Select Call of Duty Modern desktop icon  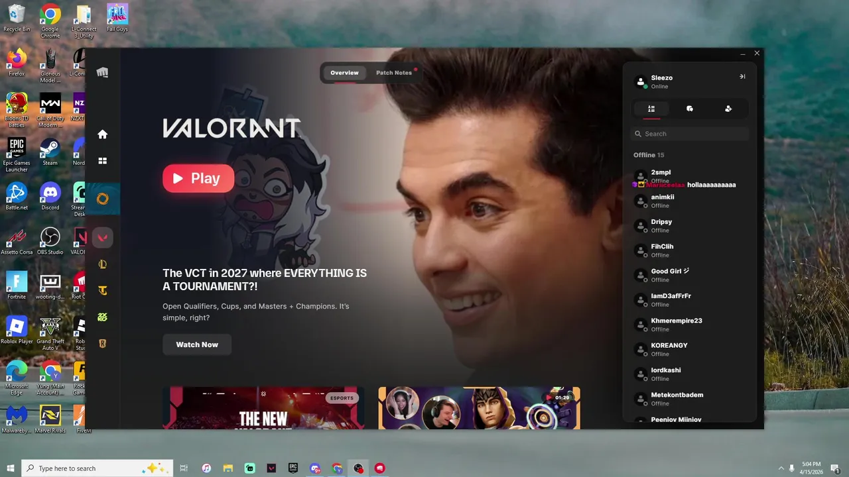[x=50, y=110]
